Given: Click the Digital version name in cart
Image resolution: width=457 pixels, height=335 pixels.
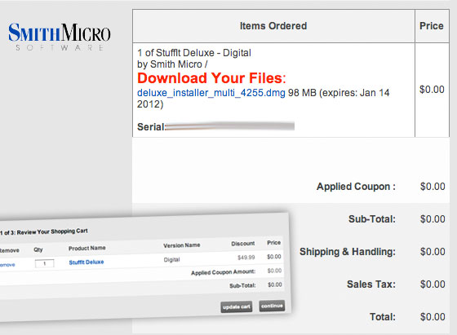Looking at the screenshot, I should (171, 260).
